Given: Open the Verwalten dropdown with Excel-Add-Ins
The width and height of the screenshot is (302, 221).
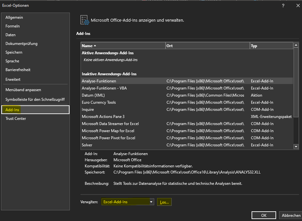Looking at the screenshot, I should (128, 202).
